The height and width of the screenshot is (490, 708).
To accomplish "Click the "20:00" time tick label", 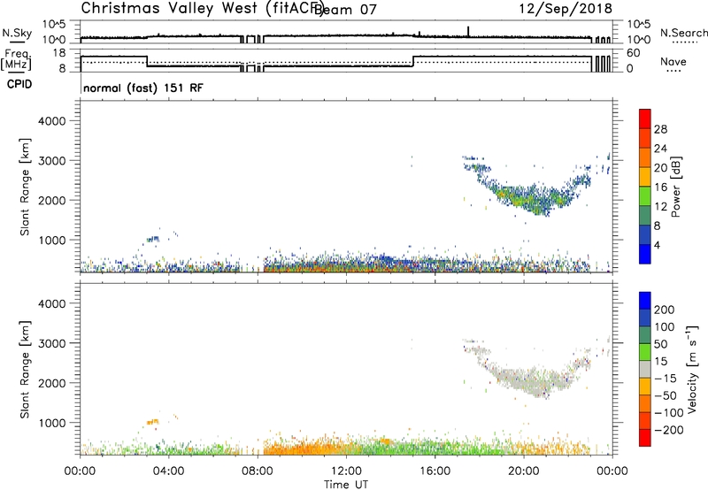I will [523, 471].
